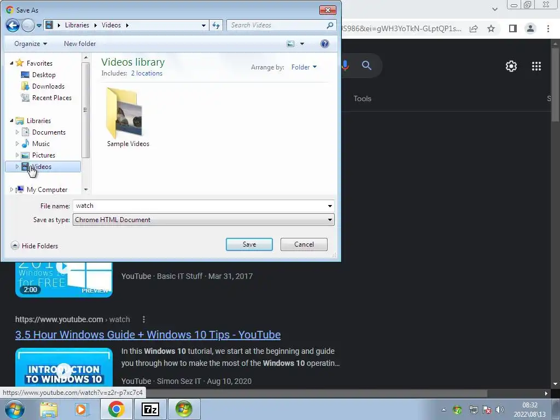Click the Chrome side panel icon
The height and width of the screenshot is (420, 560).
(x=513, y=28)
